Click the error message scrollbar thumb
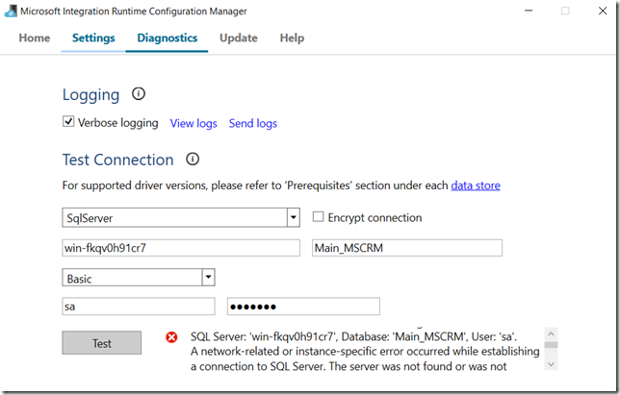The width and height of the screenshot is (620, 395). click(x=551, y=345)
